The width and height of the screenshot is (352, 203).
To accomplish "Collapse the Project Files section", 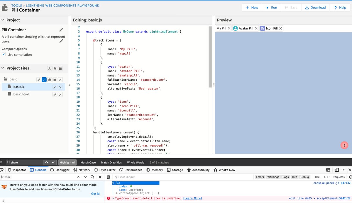I will pos(3,68).
